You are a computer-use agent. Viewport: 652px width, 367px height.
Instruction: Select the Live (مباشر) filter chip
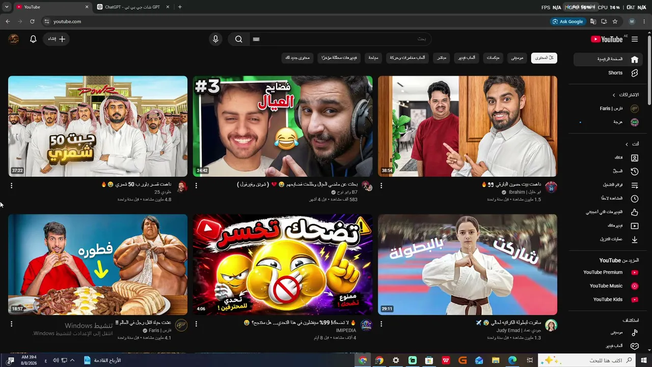pos(442,58)
